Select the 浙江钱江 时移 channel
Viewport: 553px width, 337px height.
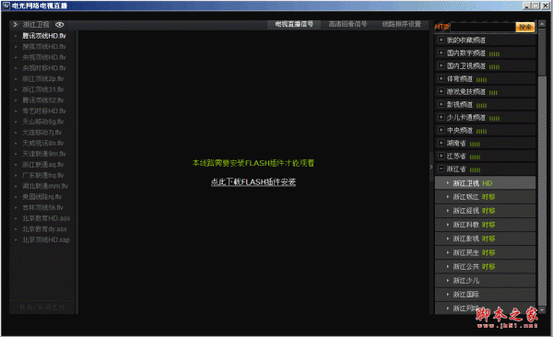(x=486, y=197)
